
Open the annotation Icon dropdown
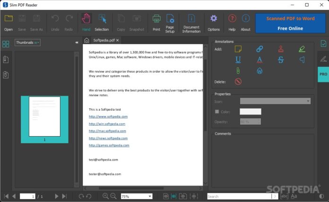[275, 101]
